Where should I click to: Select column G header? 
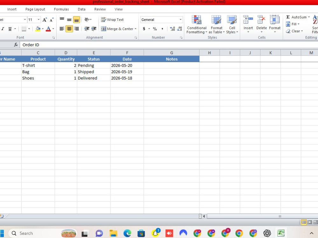(172, 53)
